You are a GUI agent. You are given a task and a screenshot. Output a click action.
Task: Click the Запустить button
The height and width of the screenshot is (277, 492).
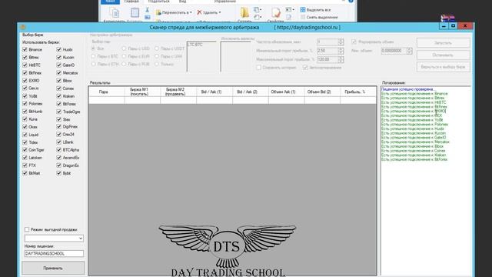[443, 43]
